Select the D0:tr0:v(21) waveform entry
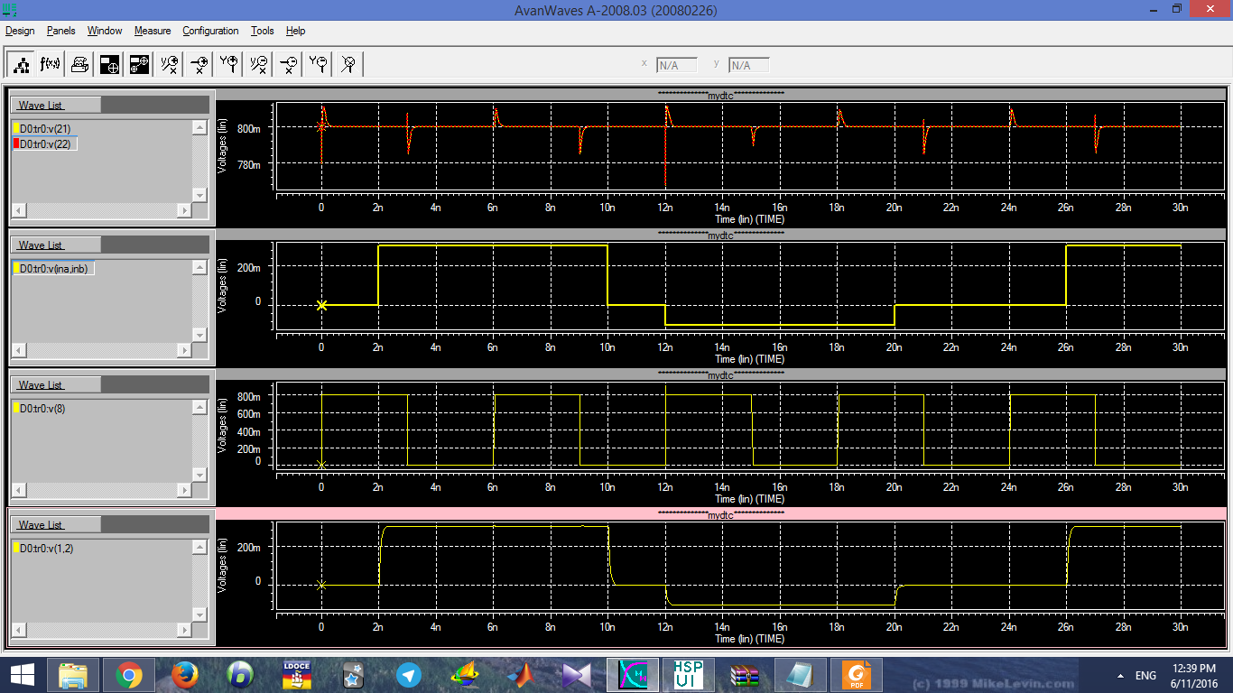 click(43, 128)
